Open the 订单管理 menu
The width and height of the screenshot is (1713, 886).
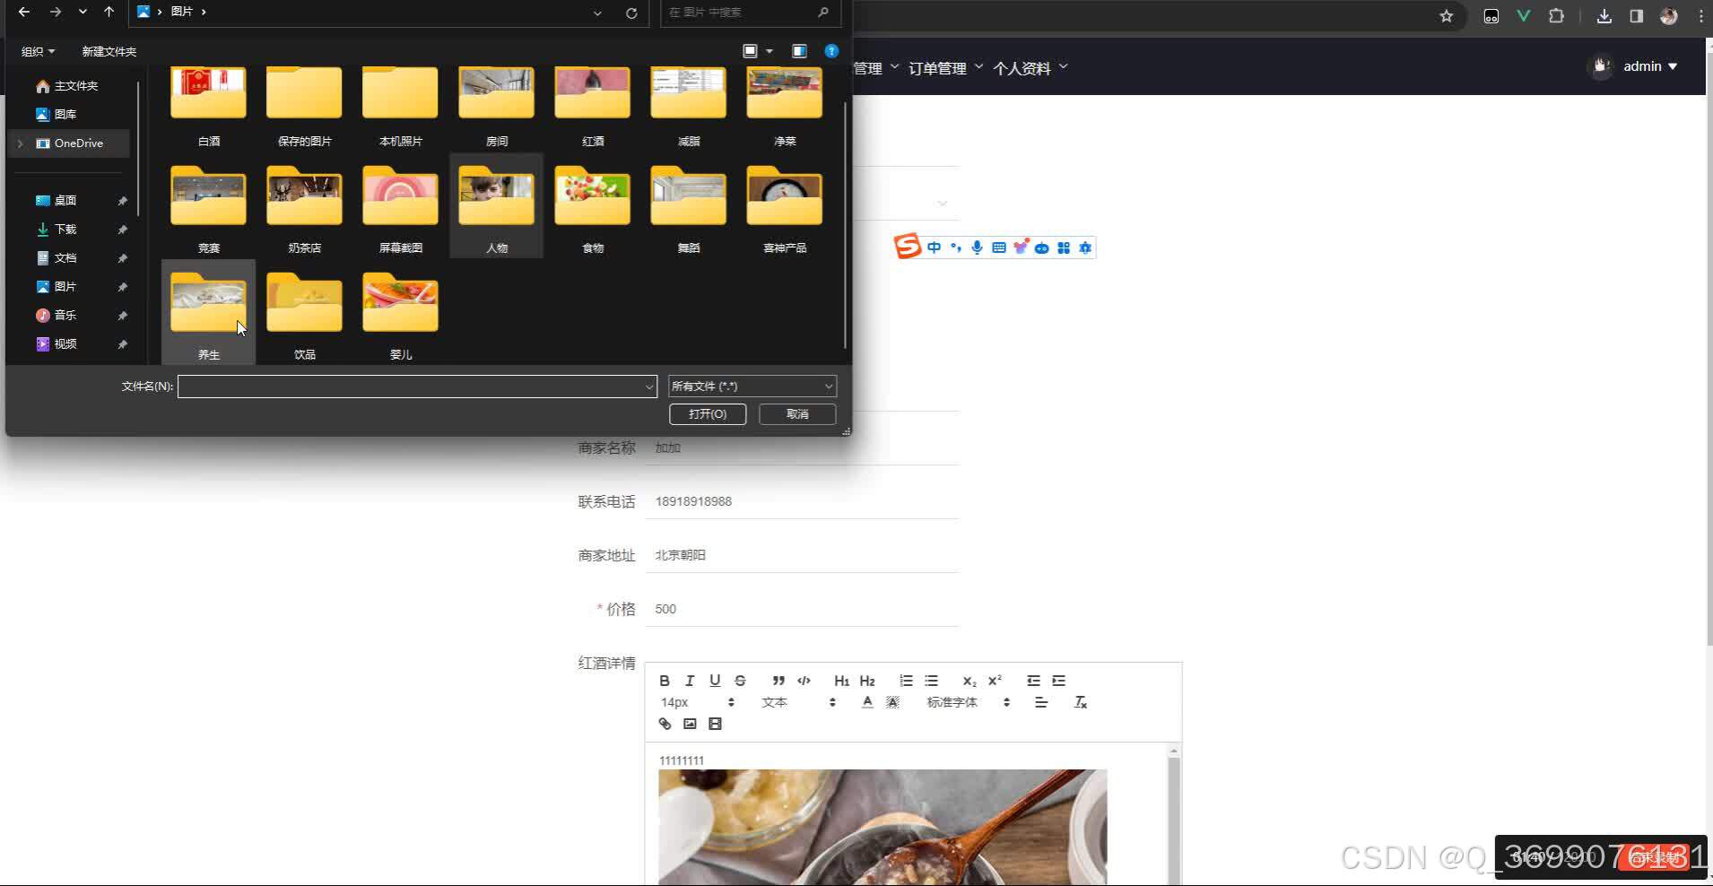[x=937, y=67]
